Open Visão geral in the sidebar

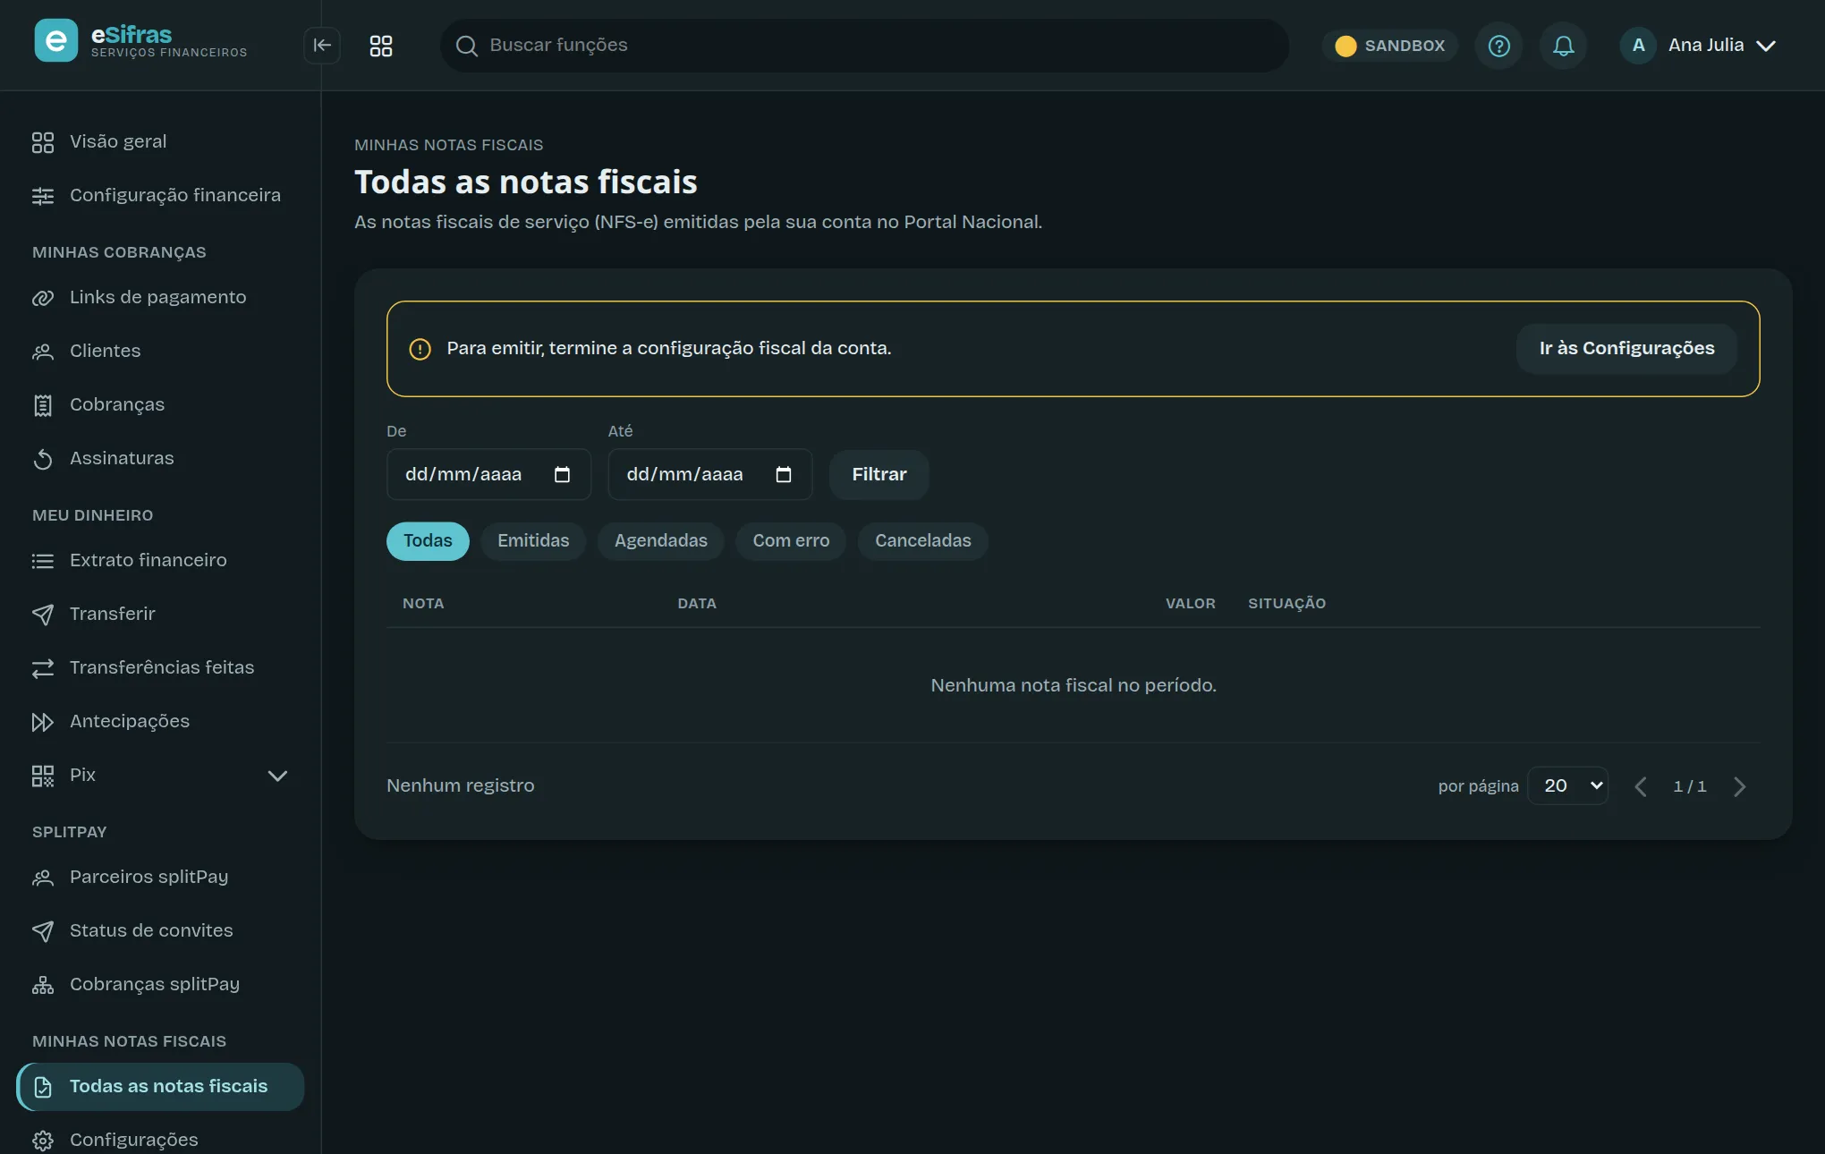click(x=161, y=142)
